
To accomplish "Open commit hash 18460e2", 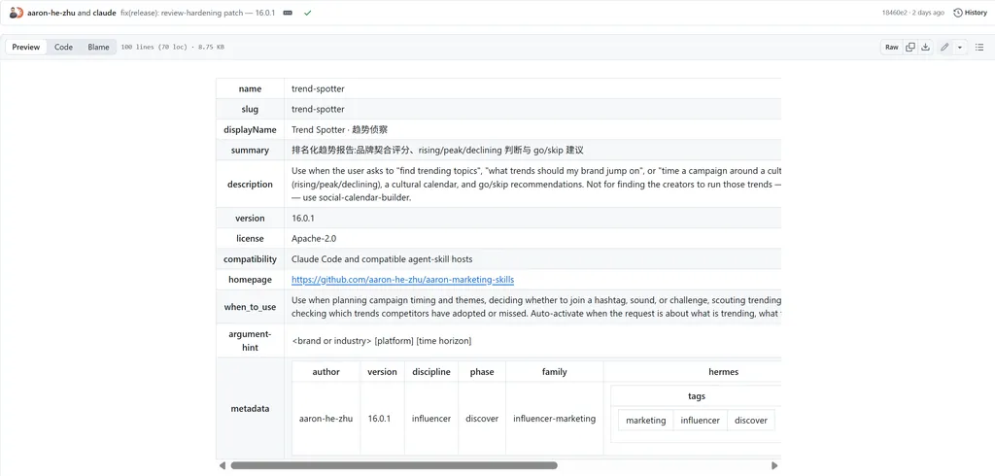I will [895, 13].
